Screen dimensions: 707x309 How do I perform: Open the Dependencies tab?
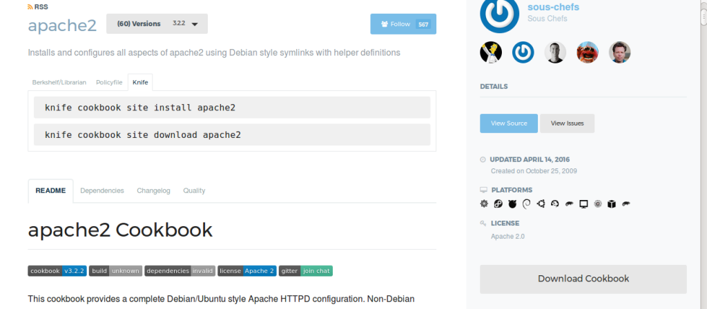(x=102, y=190)
